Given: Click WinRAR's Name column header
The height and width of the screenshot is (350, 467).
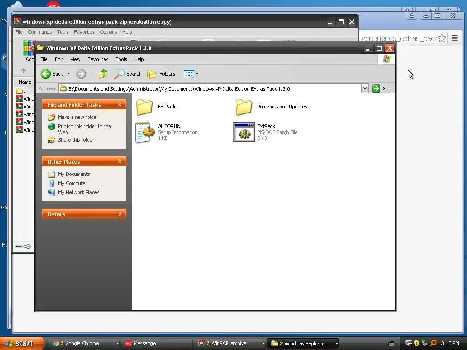Looking at the screenshot, I should (x=25, y=82).
